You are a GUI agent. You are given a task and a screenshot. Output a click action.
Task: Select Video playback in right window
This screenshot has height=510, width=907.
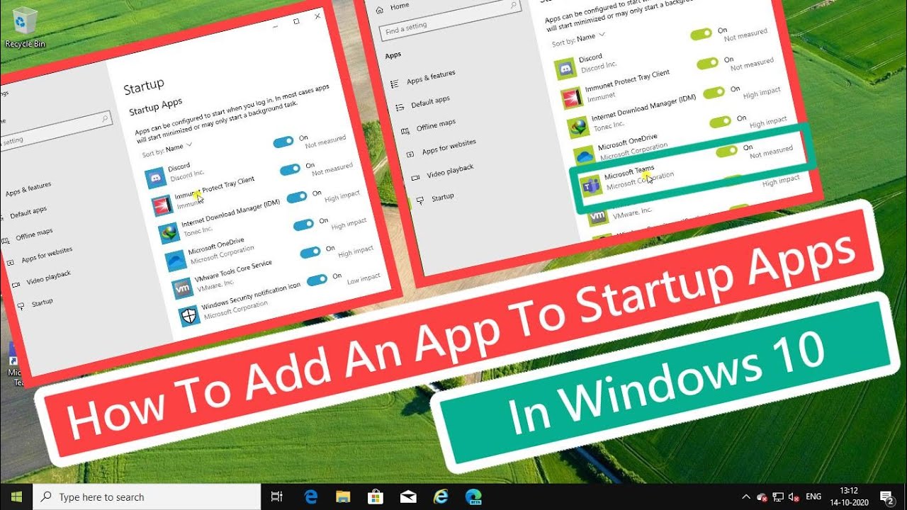pos(443,173)
